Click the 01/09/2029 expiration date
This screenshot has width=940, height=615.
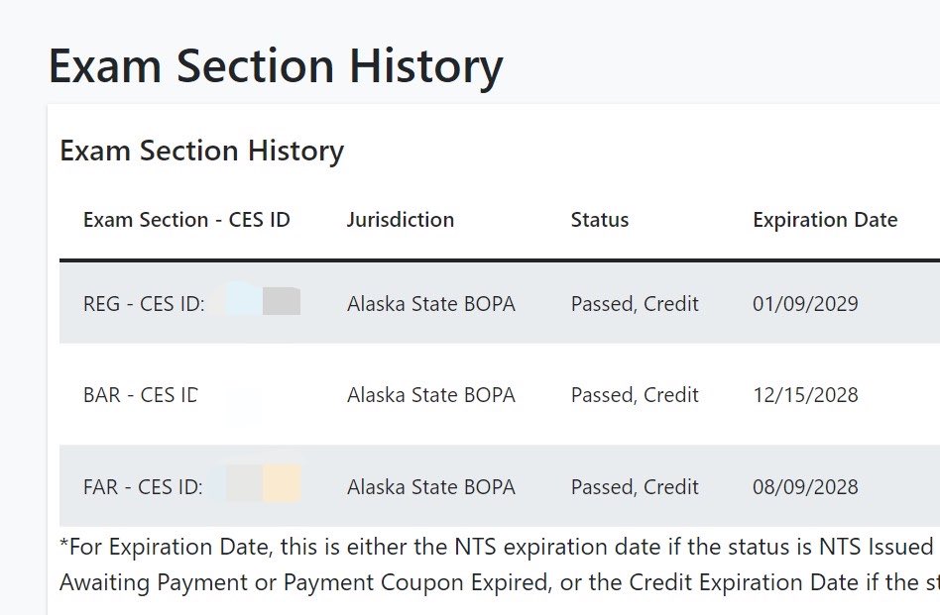tap(805, 304)
